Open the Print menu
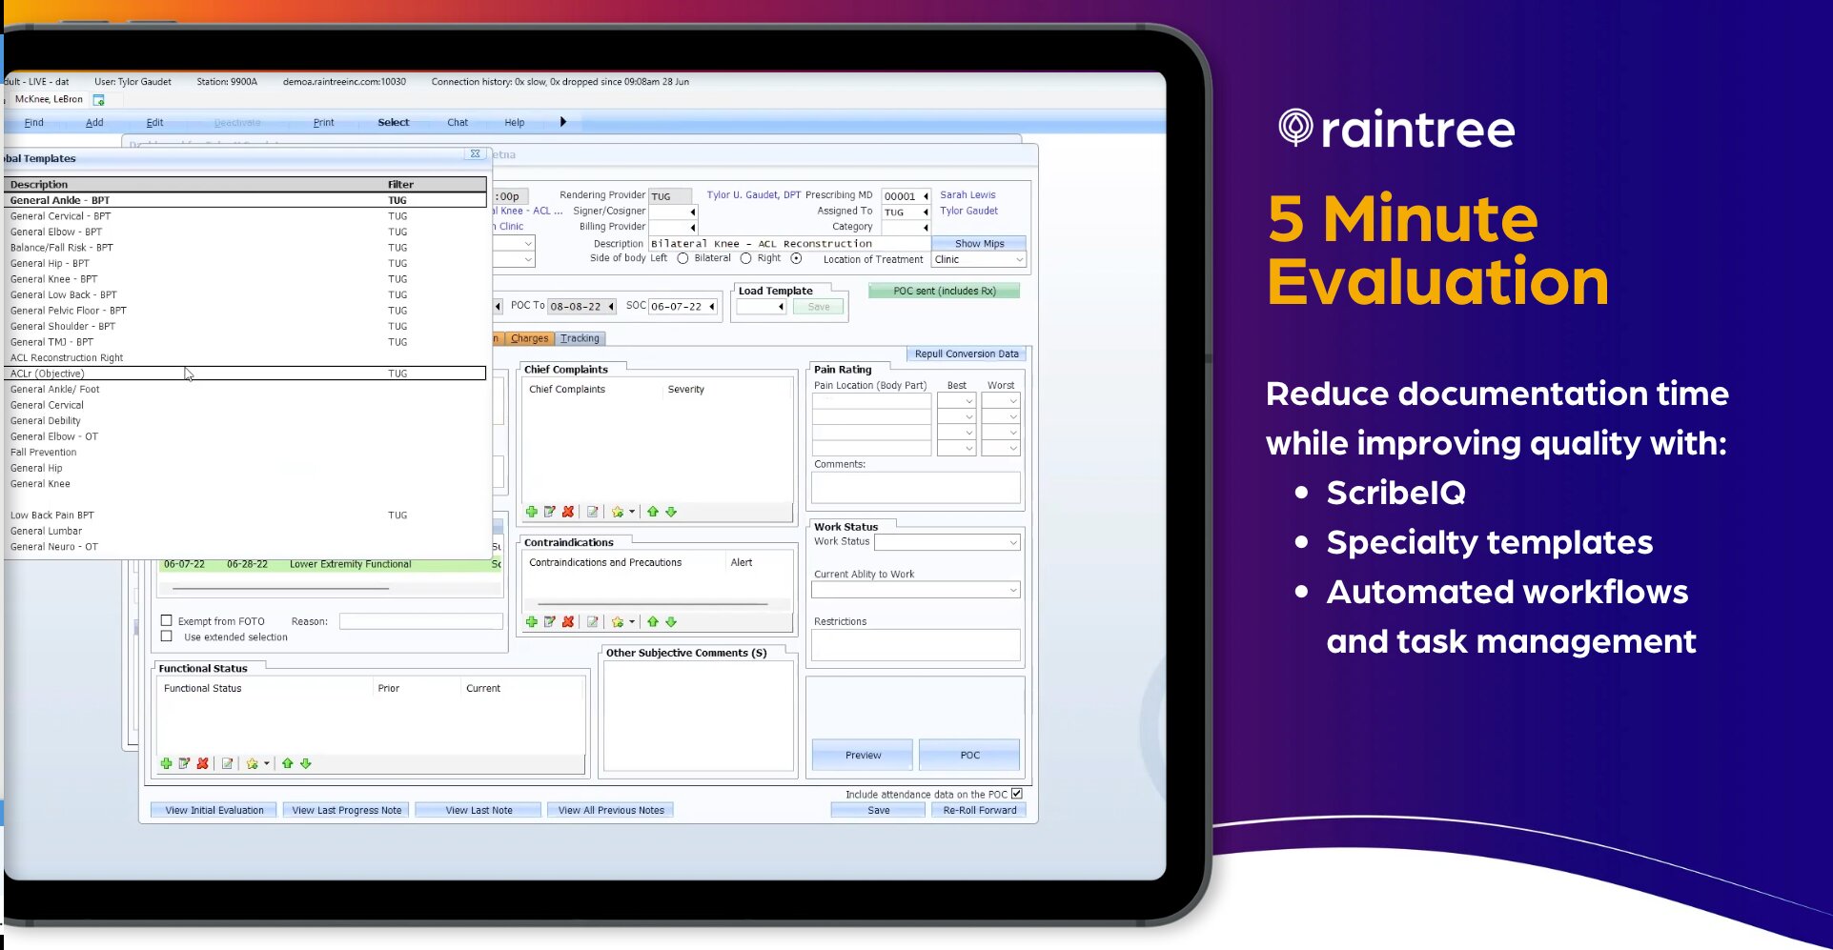1833x950 pixels. (323, 123)
